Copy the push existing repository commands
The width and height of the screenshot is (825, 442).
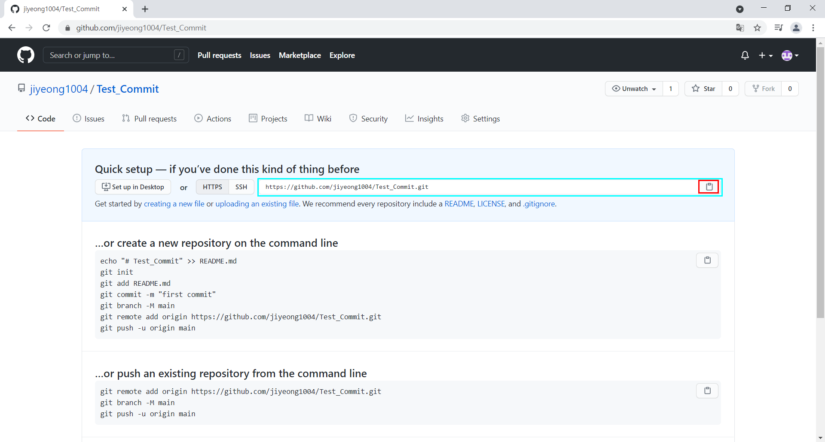(x=707, y=391)
